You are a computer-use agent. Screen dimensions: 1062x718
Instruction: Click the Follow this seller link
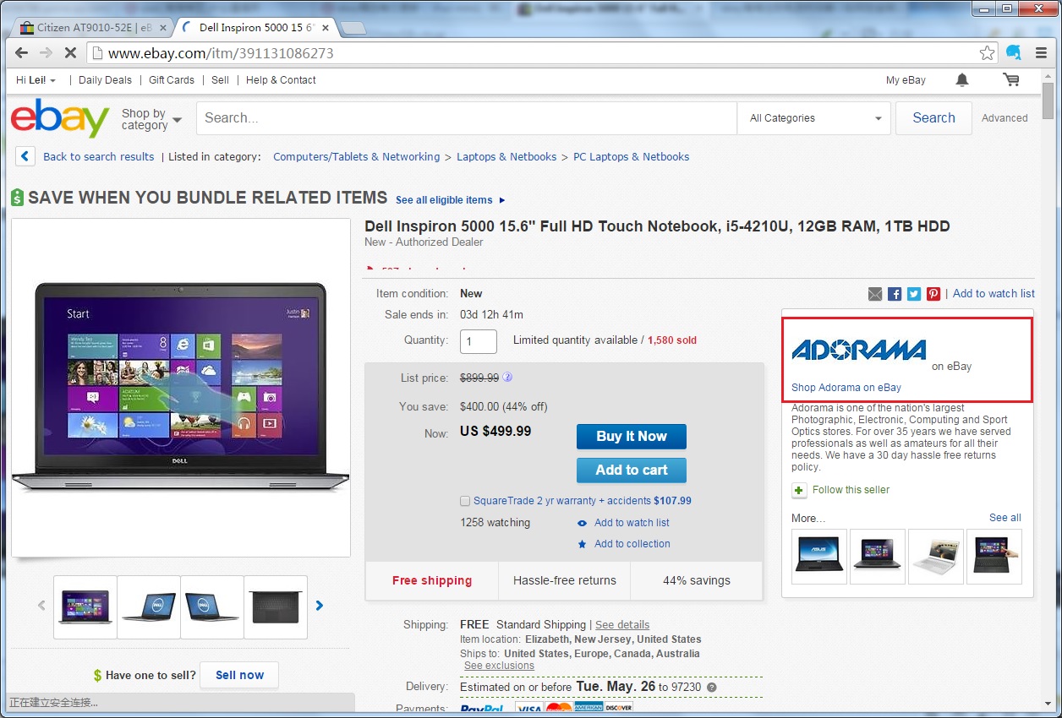[851, 490]
